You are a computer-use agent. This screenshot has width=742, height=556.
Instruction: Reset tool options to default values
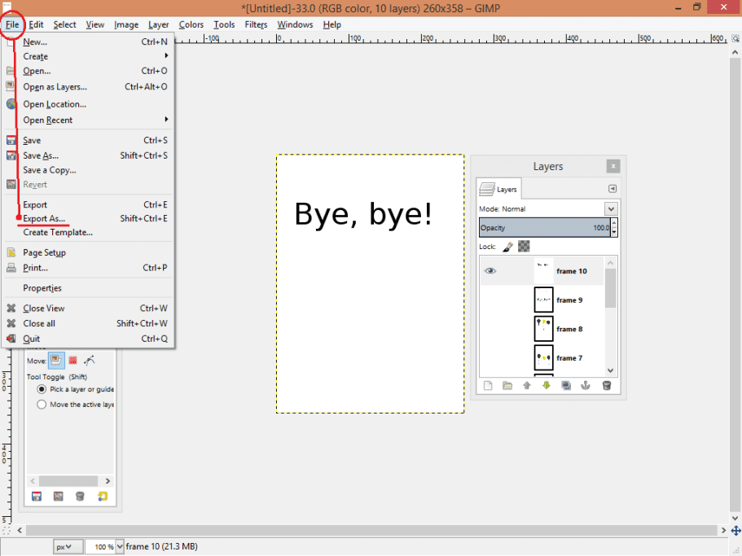point(103,496)
